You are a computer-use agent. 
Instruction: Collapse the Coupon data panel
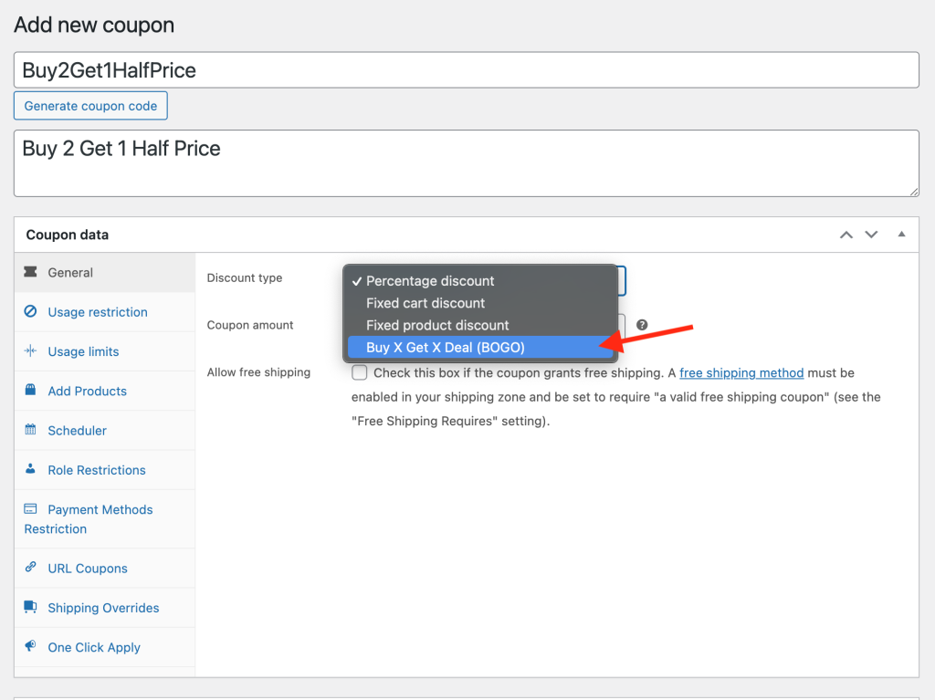click(901, 235)
